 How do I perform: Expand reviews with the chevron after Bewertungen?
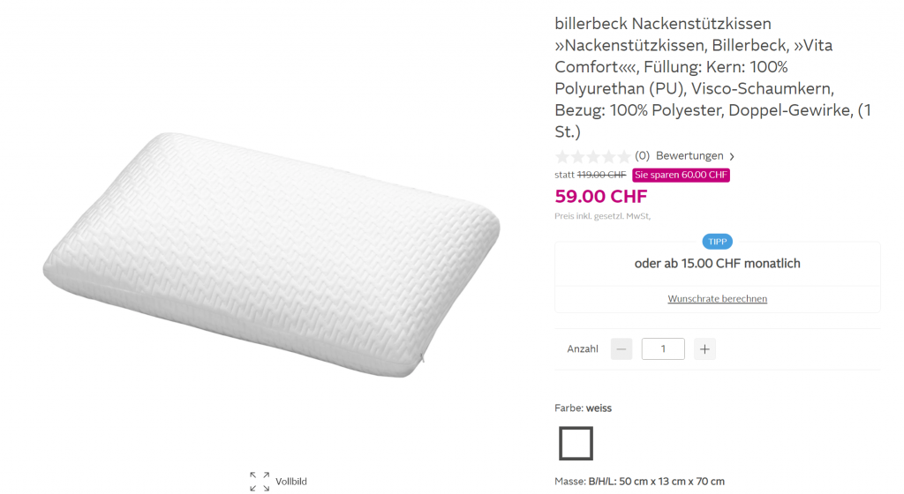click(732, 157)
